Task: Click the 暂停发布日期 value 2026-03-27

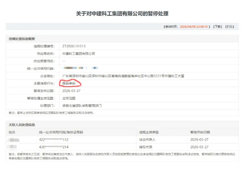Action: point(71,91)
